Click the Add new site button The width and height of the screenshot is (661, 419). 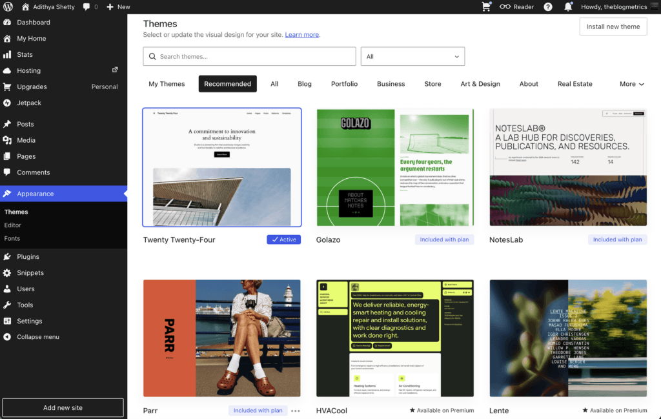pos(63,407)
